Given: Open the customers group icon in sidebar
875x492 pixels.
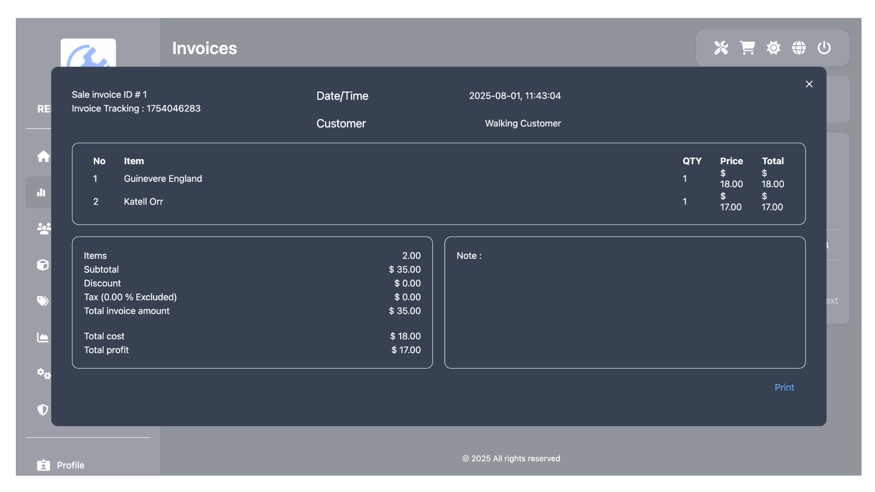Looking at the screenshot, I should click(x=44, y=228).
